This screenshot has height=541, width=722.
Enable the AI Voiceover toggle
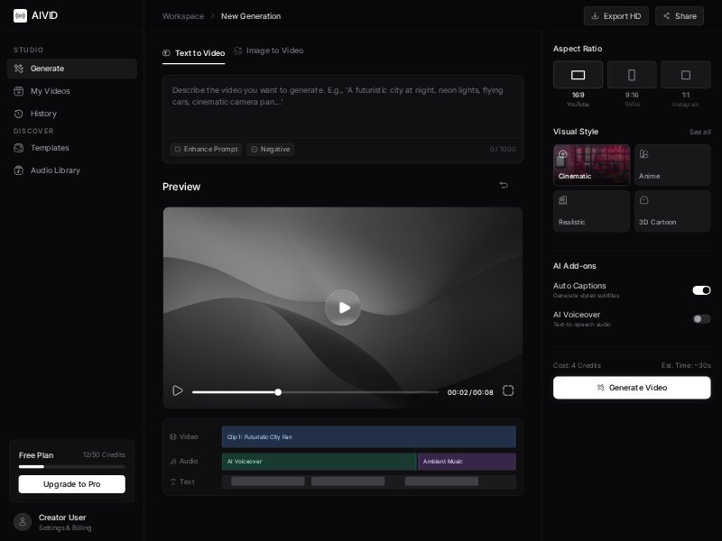(701, 319)
